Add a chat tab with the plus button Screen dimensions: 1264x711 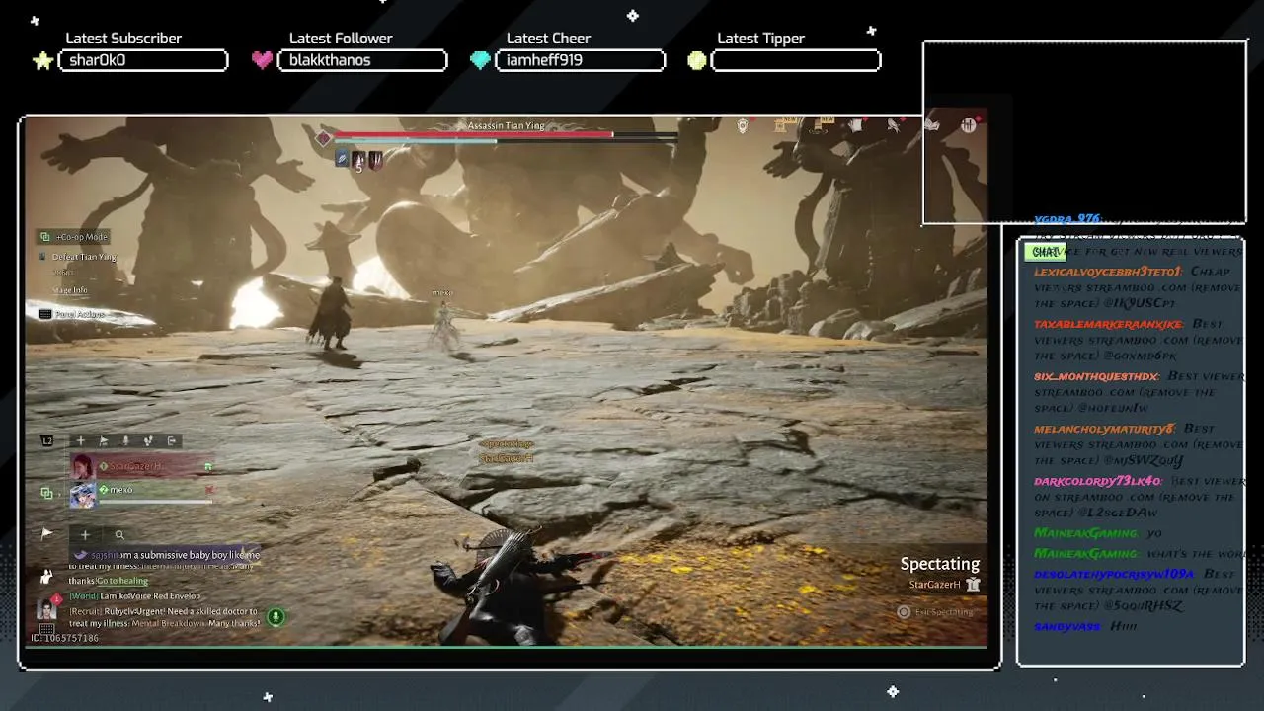point(86,535)
